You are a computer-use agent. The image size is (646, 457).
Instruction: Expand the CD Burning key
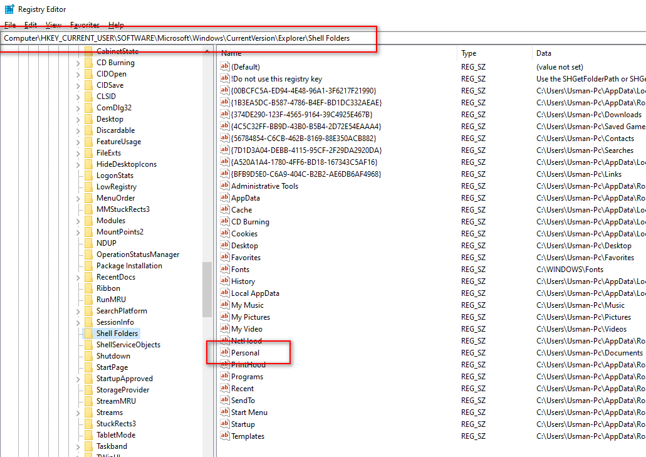coord(78,63)
